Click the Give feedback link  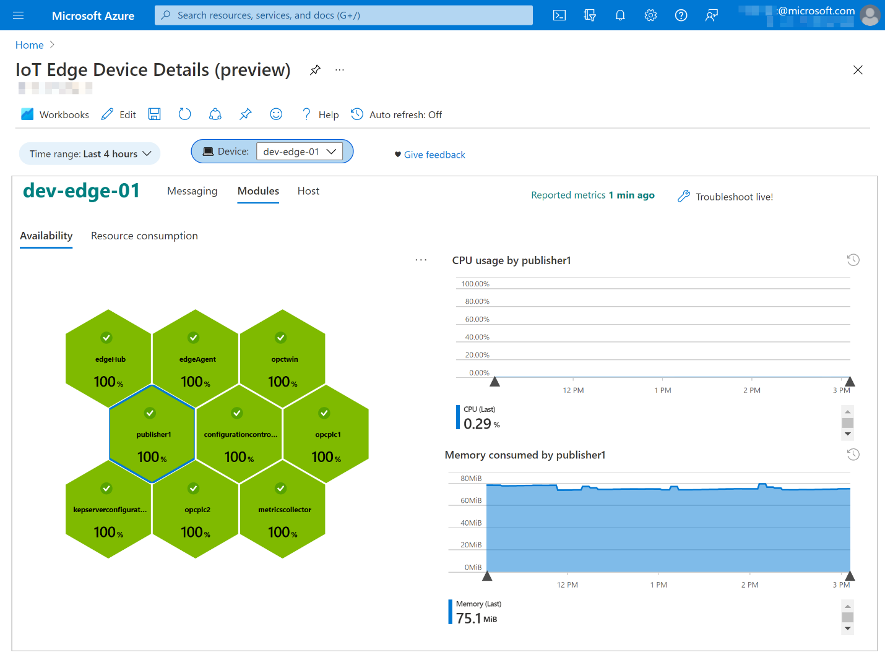(x=434, y=155)
